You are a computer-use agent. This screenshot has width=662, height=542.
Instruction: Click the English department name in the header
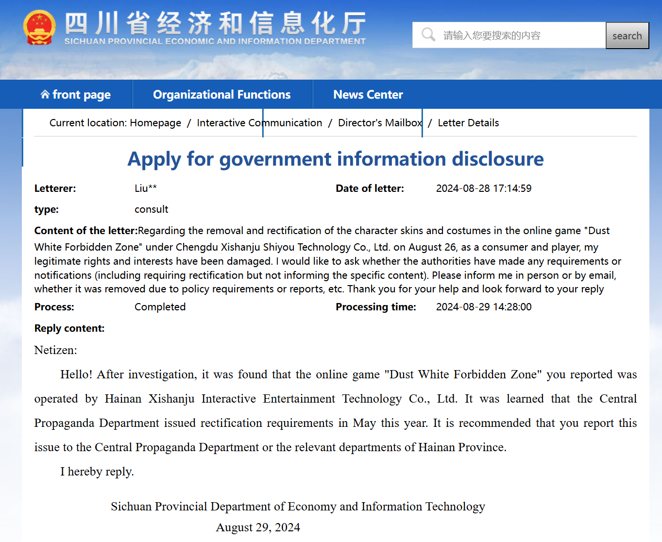click(x=215, y=42)
